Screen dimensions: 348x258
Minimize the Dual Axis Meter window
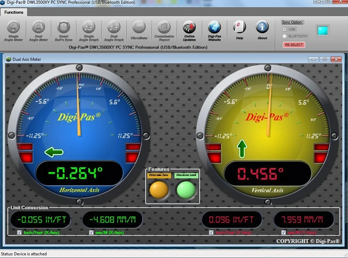coord(313,59)
